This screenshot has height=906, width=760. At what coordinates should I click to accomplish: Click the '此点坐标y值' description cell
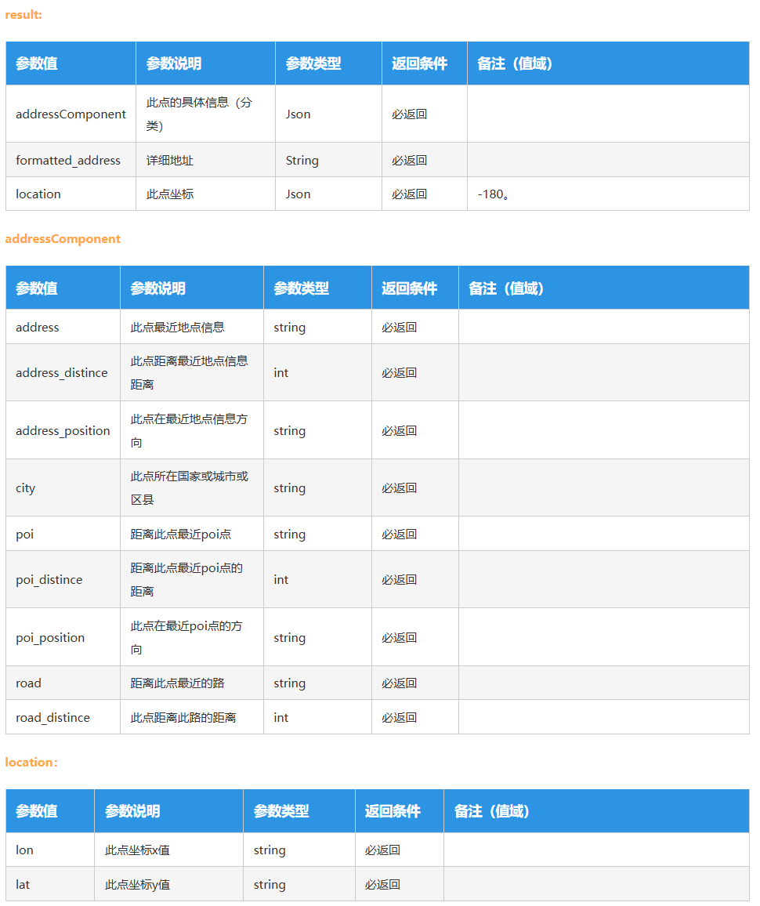[168, 884]
